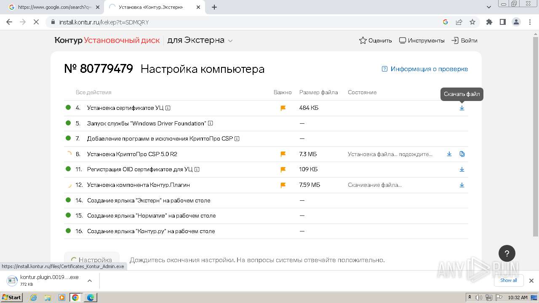Open Chrome profile avatar
Image resolution: width=539 pixels, height=303 pixels.
coord(516,22)
